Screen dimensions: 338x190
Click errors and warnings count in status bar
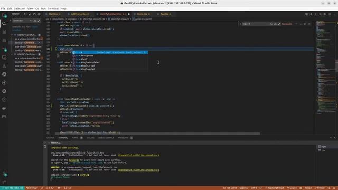click(50, 188)
